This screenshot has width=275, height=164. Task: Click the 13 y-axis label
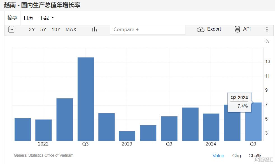pos(268,61)
